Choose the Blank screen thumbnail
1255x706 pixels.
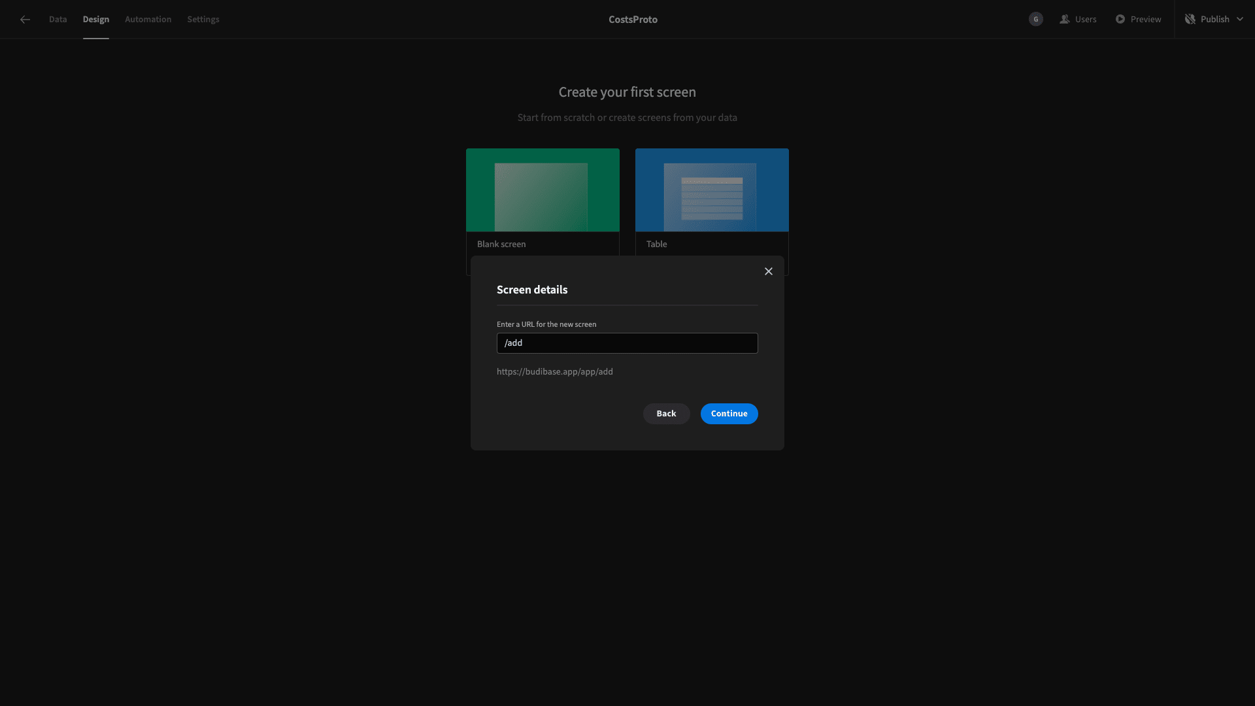(543, 190)
